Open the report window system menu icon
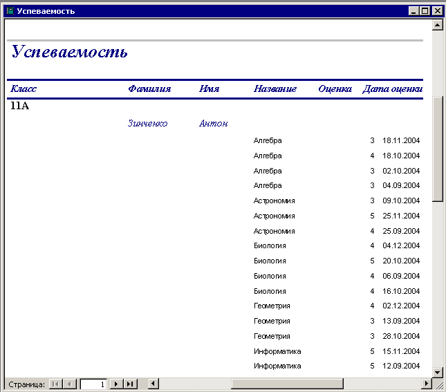Screen dimensions: 446x392 coord(10,11)
